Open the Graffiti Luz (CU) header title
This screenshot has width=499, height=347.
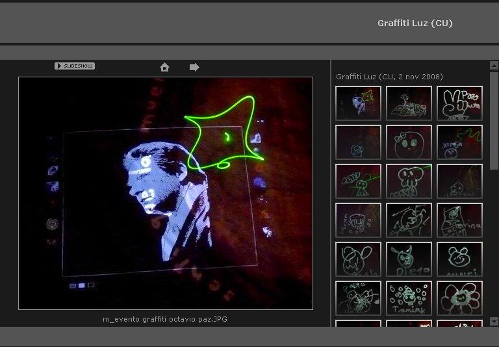[x=415, y=23]
